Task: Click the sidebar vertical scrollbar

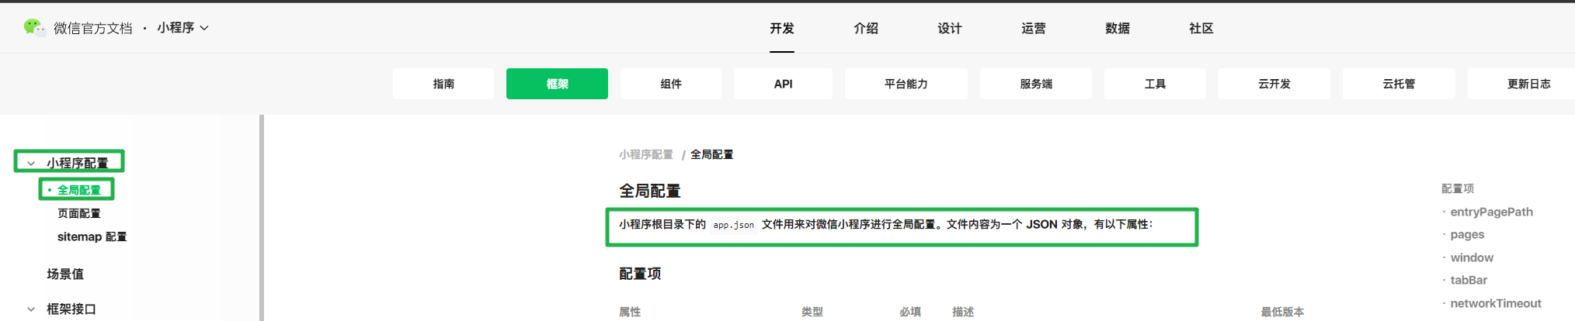Action: click(262, 218)
